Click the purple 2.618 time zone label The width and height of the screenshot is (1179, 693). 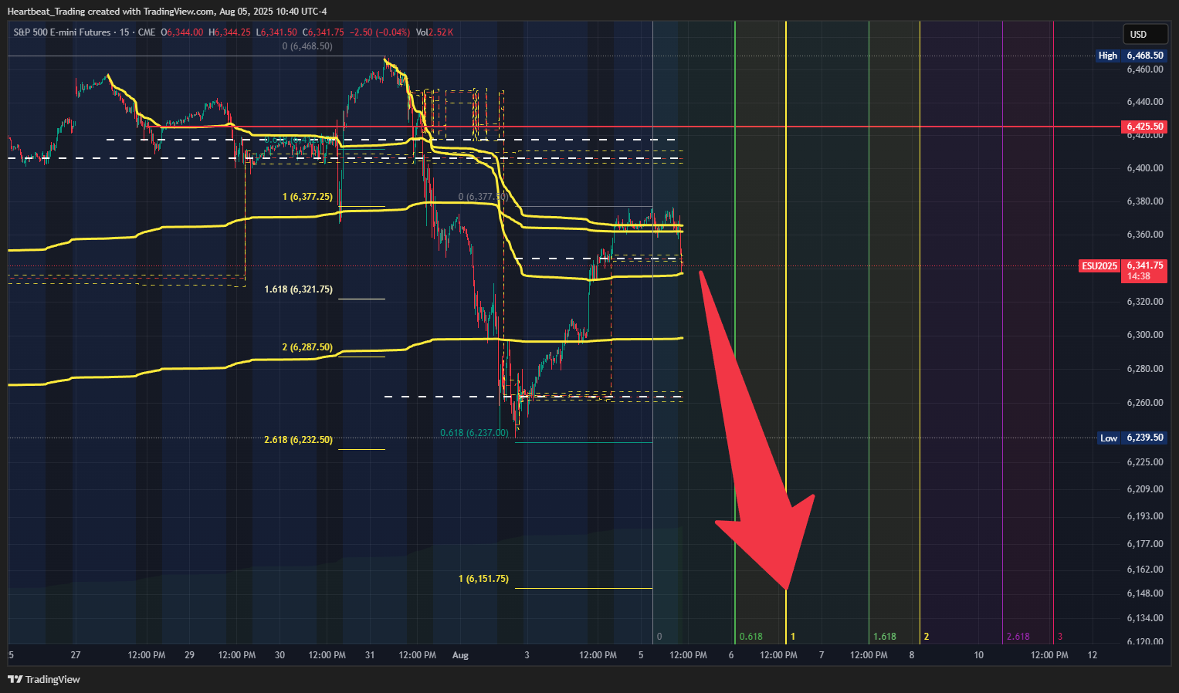(x=1018, y=637)
